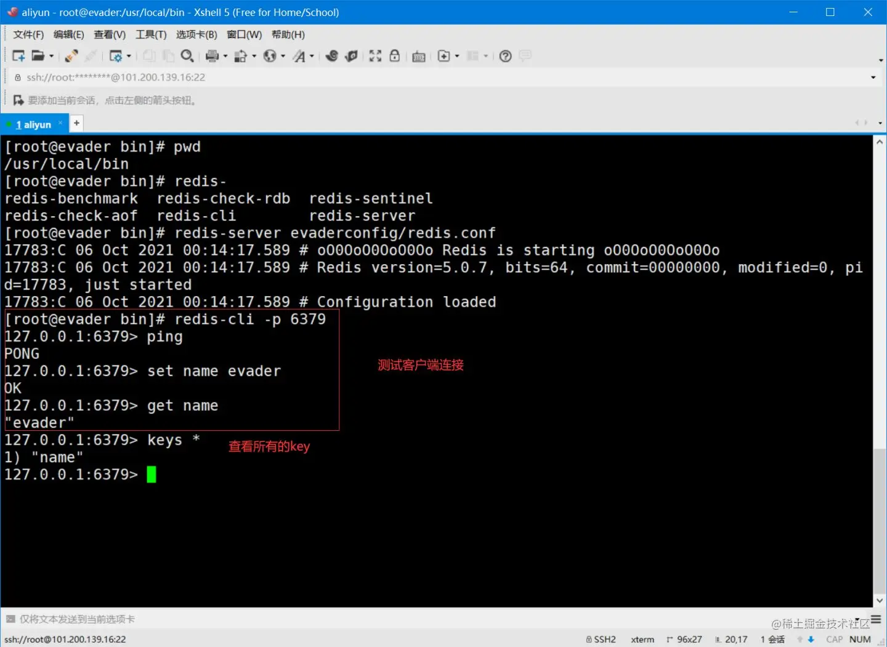
Task: Click the Find magnifier icon
Action: (187, 56)
